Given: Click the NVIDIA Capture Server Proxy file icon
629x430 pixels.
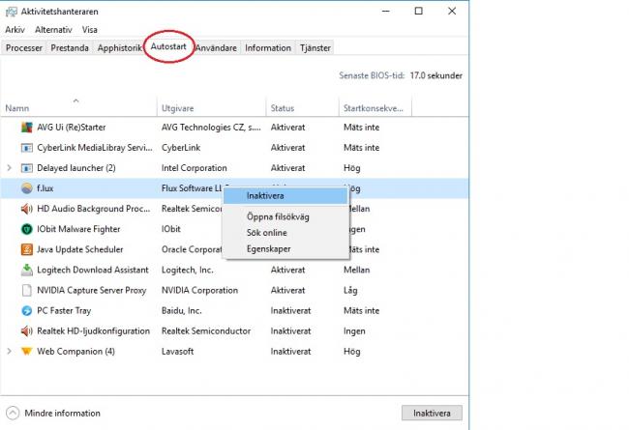Looking at the screenshot, I should click(26, 290).
